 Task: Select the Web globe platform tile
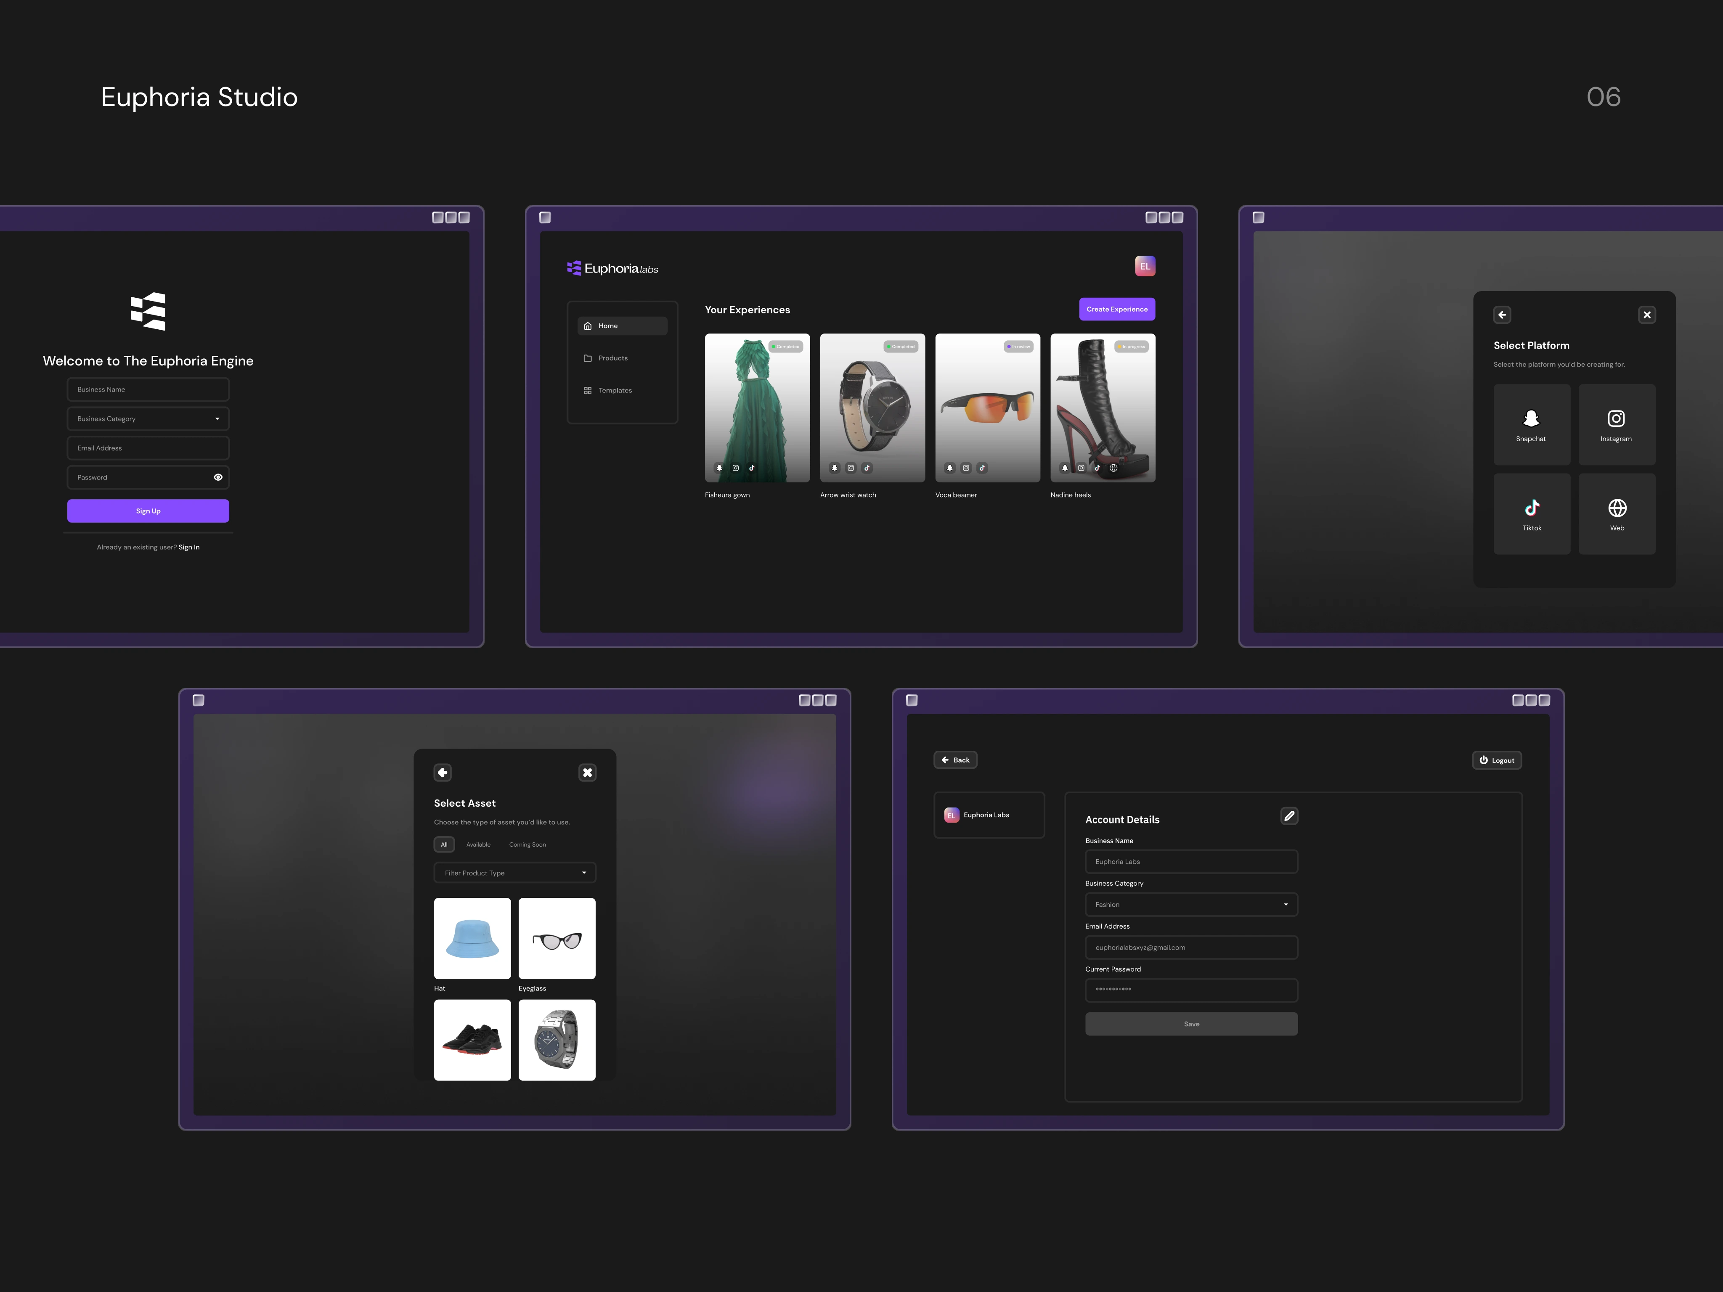coord(1616,514)
